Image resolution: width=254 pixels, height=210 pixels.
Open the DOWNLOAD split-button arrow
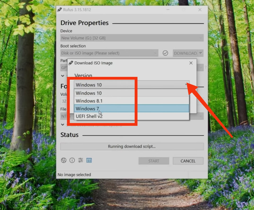coord(201,53)
